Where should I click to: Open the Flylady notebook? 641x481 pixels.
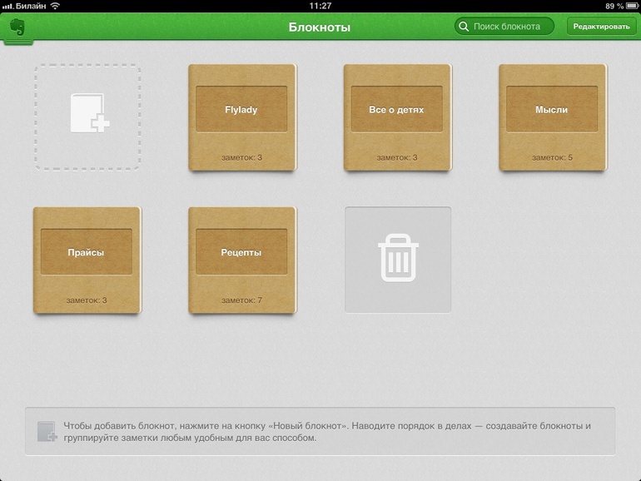(x=241, y=109)
